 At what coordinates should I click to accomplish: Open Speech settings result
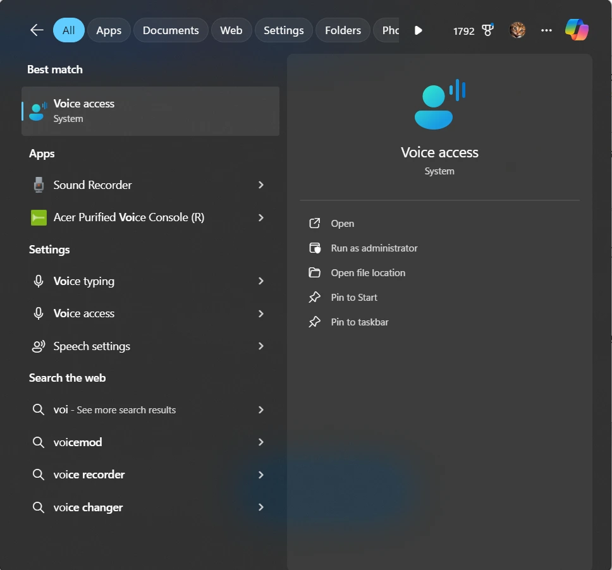tap(150, 346)
